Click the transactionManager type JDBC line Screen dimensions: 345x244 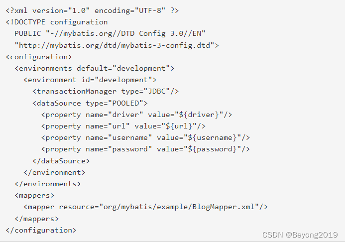coord(106,91)
